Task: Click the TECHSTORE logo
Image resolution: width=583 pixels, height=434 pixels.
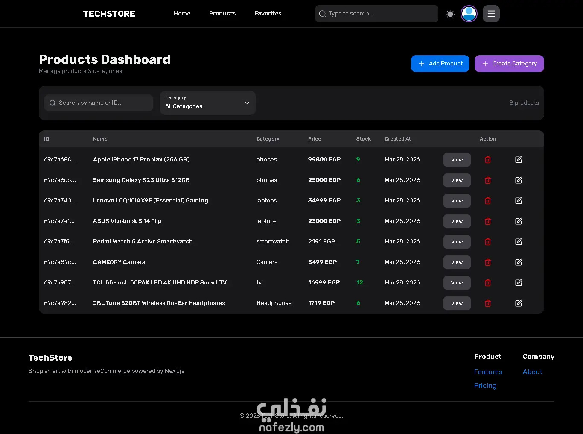Action: pos(109,14)
